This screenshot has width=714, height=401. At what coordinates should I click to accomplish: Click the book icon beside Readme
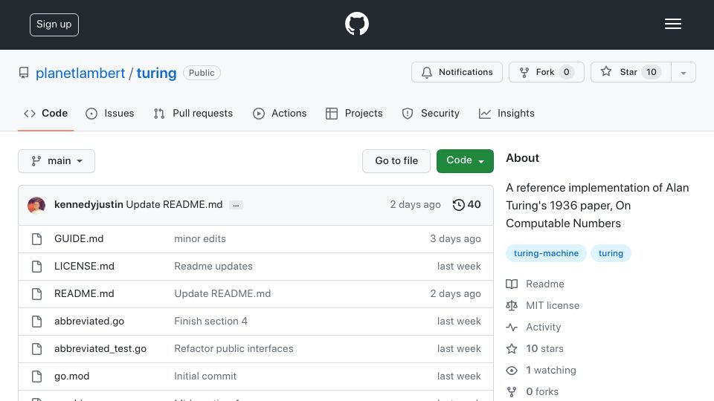512,284
